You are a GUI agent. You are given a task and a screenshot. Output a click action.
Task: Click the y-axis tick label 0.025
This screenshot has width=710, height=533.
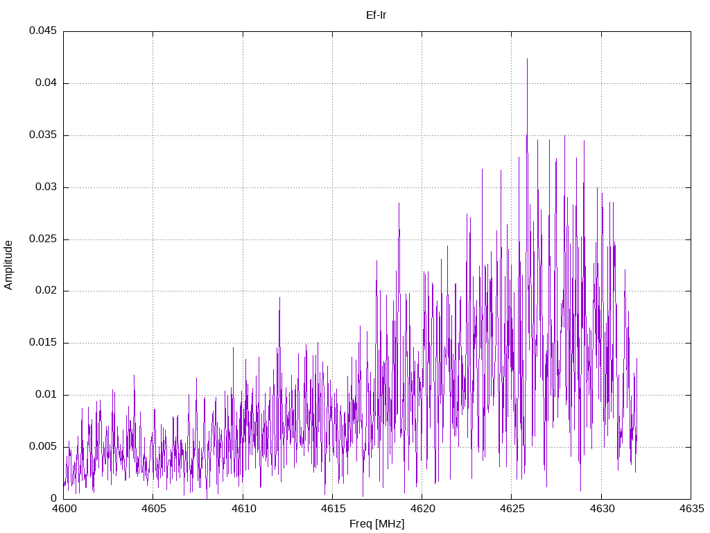(43, 239)
